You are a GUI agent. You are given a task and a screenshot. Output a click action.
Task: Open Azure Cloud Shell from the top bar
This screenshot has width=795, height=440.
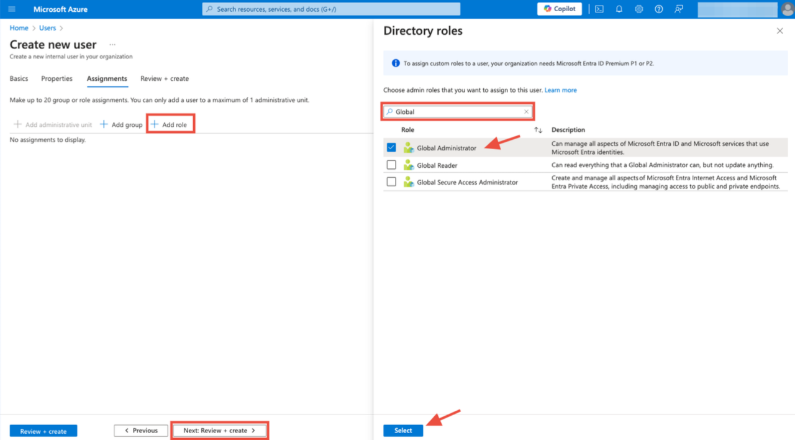(598, 9)
